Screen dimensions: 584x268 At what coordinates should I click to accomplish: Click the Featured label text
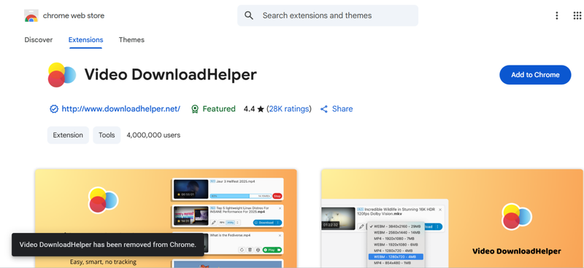219,109
